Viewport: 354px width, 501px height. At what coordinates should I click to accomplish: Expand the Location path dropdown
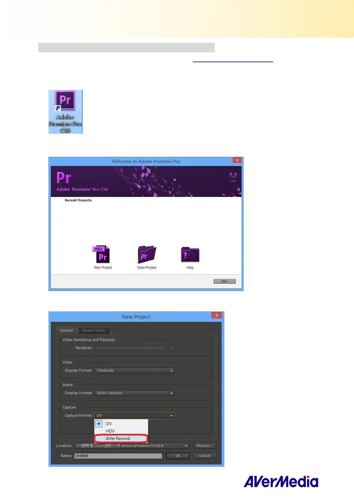coord(186,446)
